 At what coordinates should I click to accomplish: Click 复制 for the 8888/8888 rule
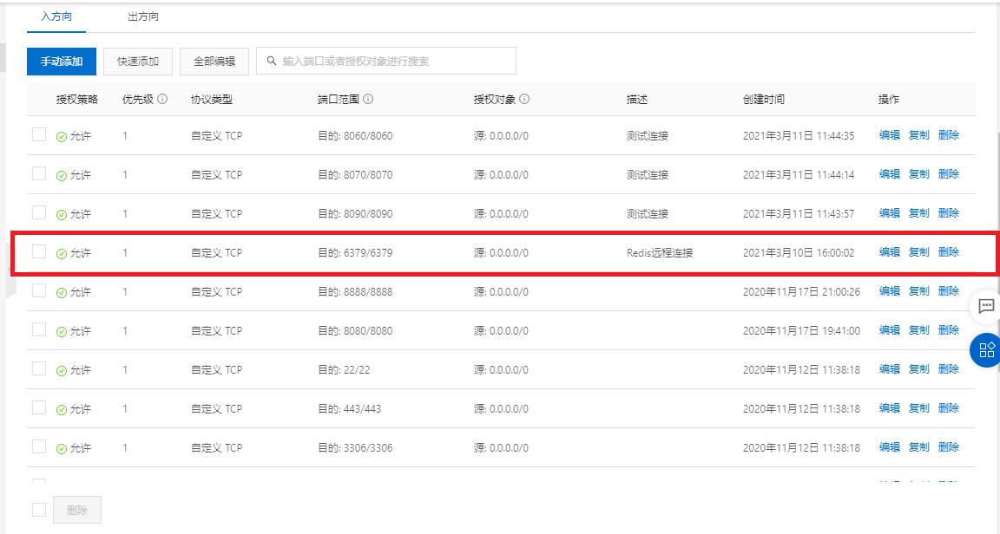click(x=919, y=291)
